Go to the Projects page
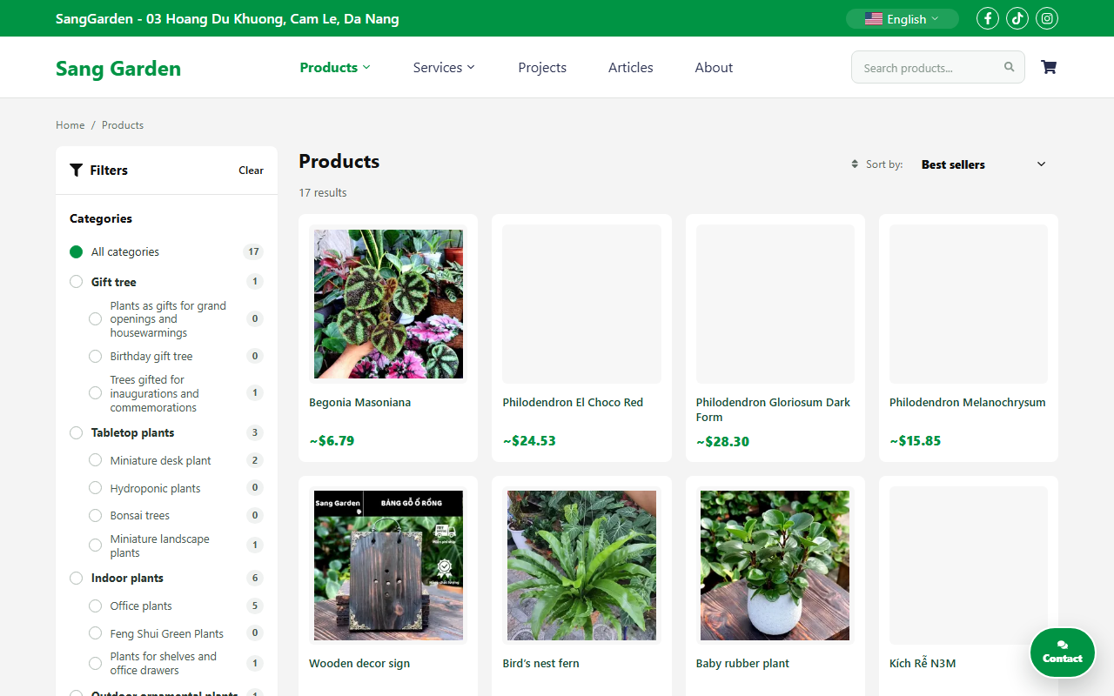This screenshot has width=1114, height=696. [x=542, y=67]
